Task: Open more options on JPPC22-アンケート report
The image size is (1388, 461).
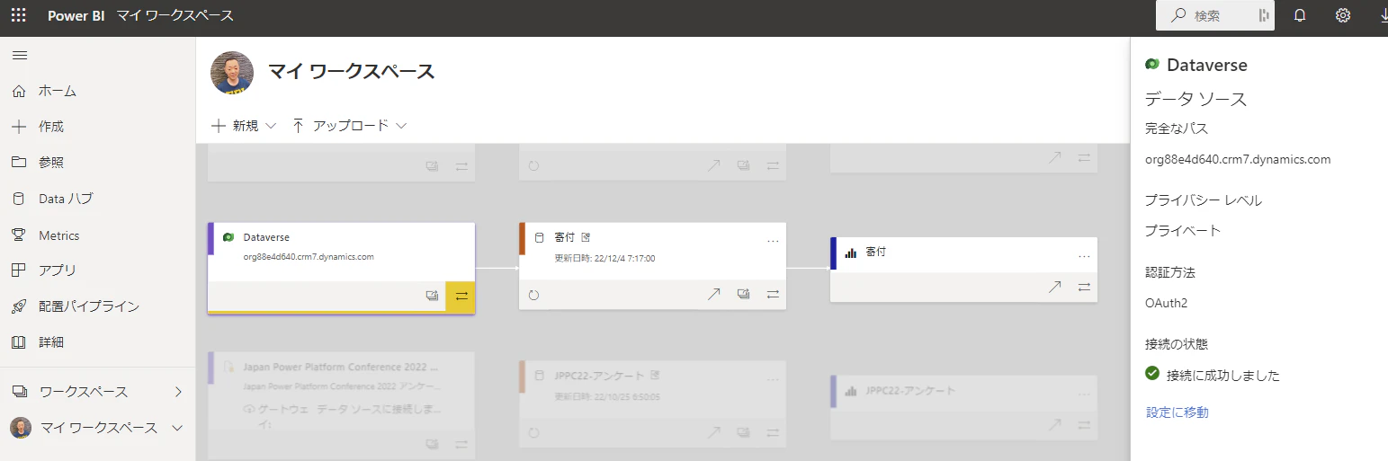Action: pos(1084,395)
